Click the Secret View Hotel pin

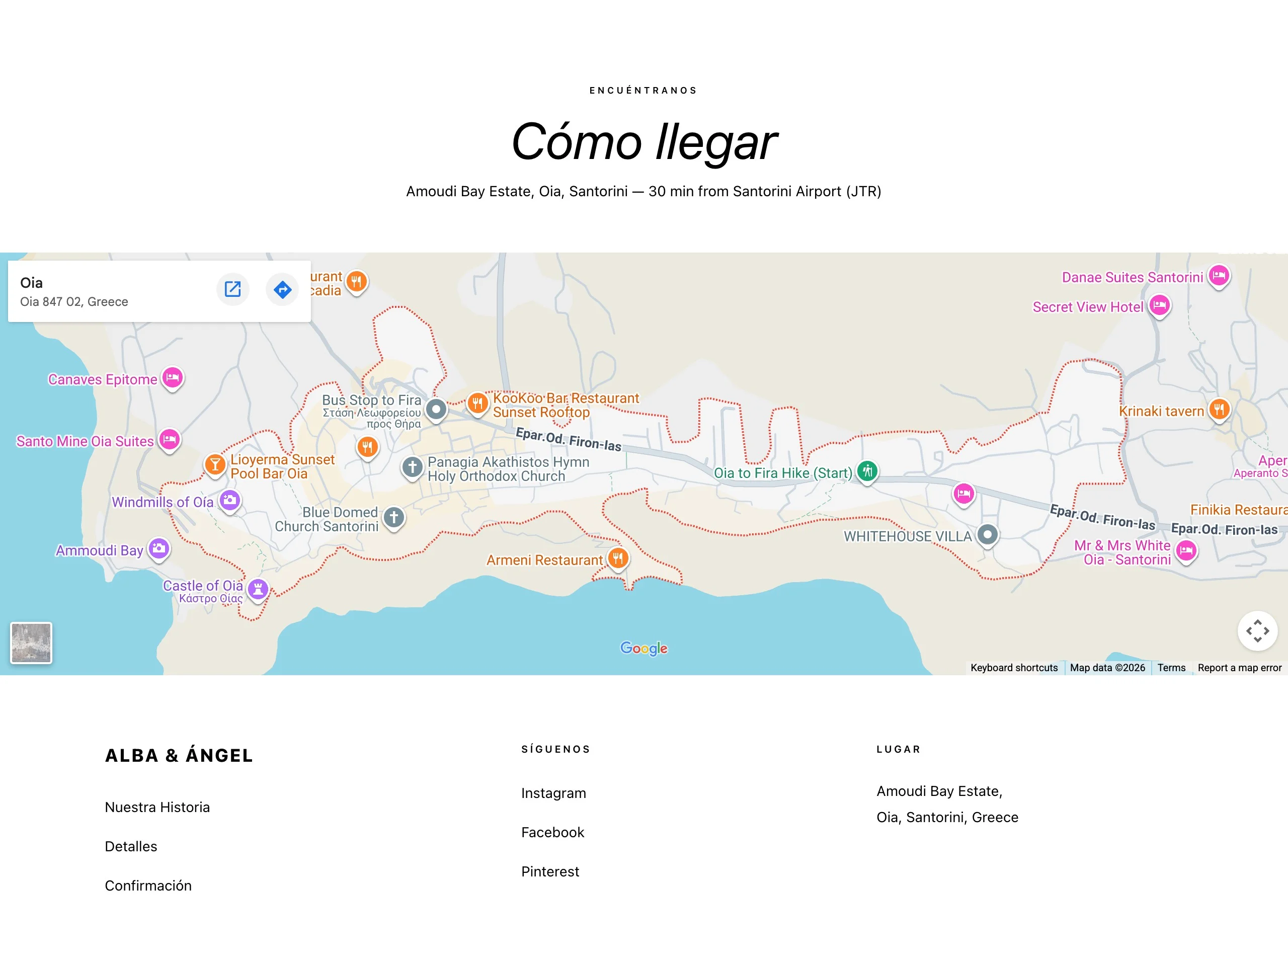pyautogui.click(x=1159, y=306)
